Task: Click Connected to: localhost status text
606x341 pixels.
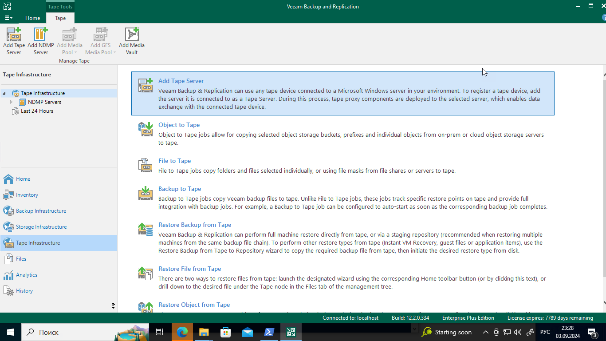Action: (x=350, y=318)
